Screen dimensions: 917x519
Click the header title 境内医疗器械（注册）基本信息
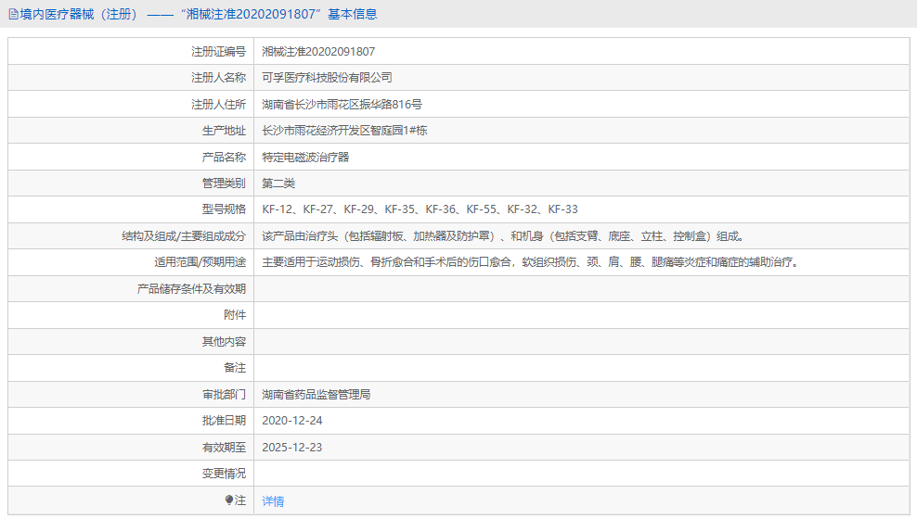point(199,14)
